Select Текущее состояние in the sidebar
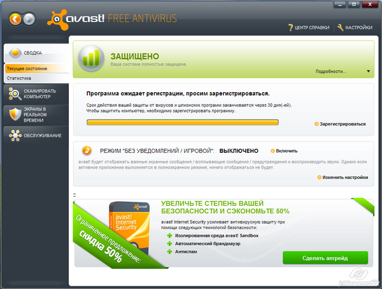The image size is (382, 289). pos(36,69)
